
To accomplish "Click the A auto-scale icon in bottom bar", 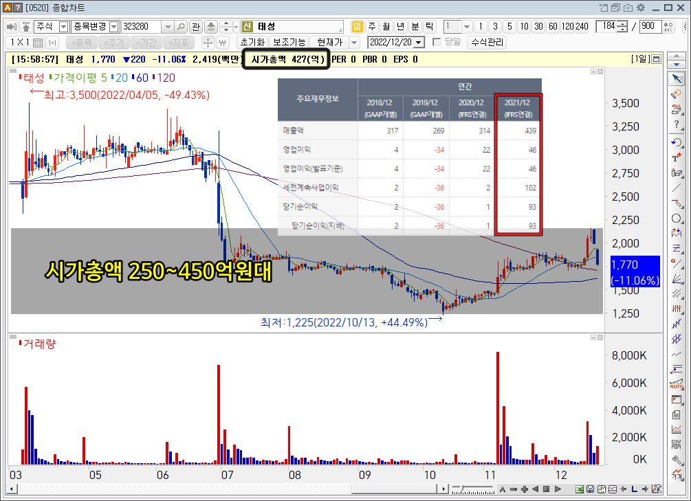I will point(503,489).
